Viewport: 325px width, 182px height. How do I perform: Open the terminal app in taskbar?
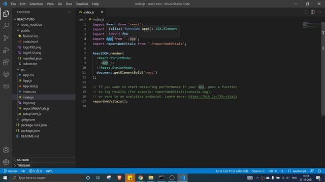tap(161, 177)
